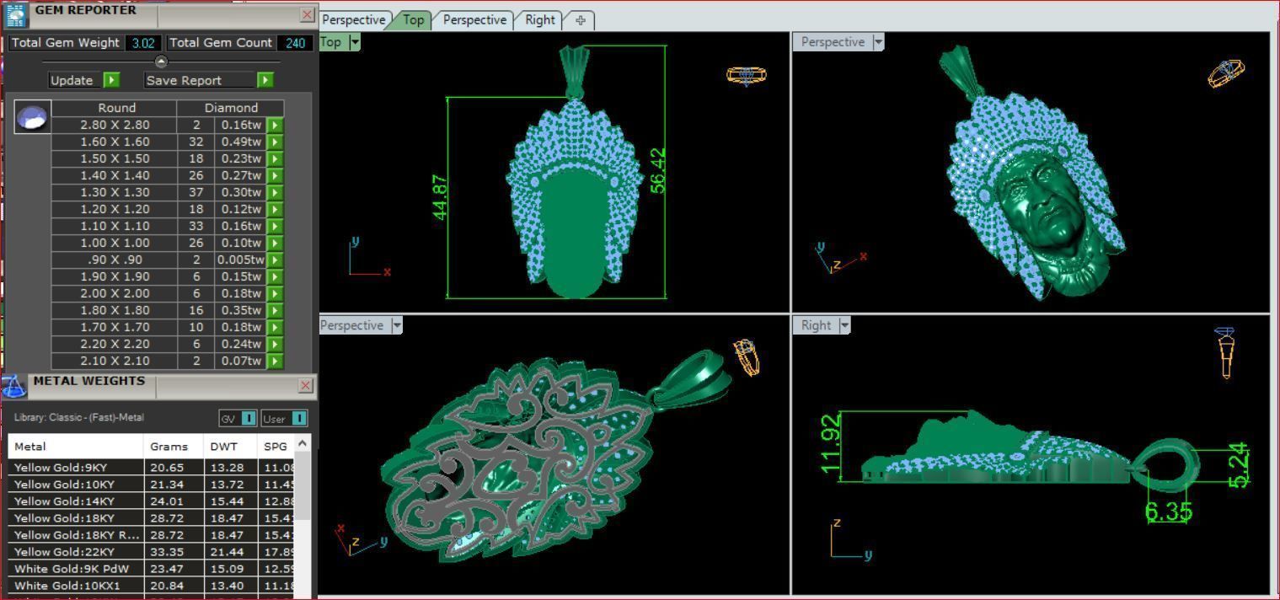The height and width of the screenshot is (600, 1280).
Task: Switch to the Right viewport tab
Action: coord(539,19)
